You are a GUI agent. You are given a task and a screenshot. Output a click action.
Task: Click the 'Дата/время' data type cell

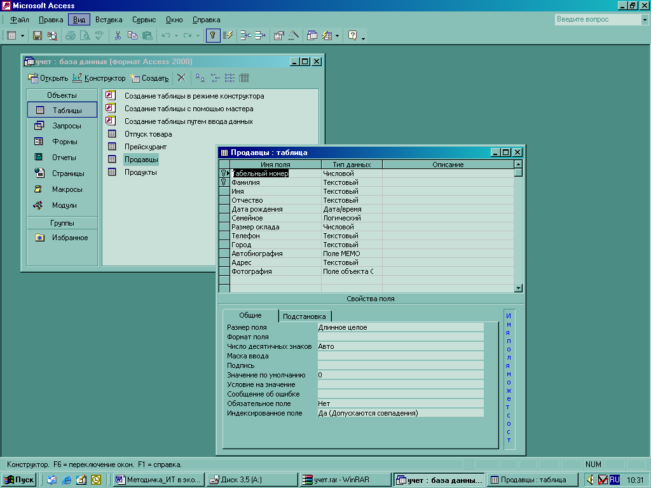point(352,209)
